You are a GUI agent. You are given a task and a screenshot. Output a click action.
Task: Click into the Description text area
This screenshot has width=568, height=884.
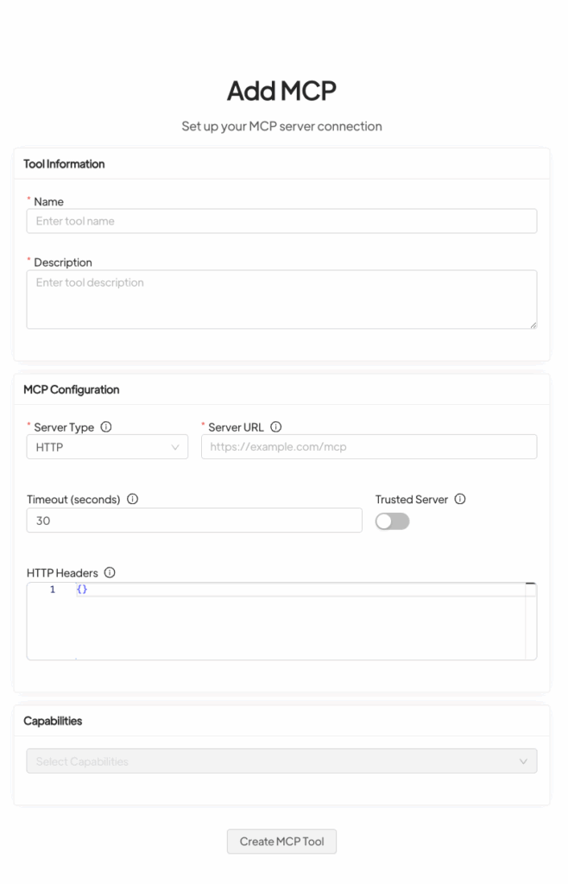tap(281, 299)
